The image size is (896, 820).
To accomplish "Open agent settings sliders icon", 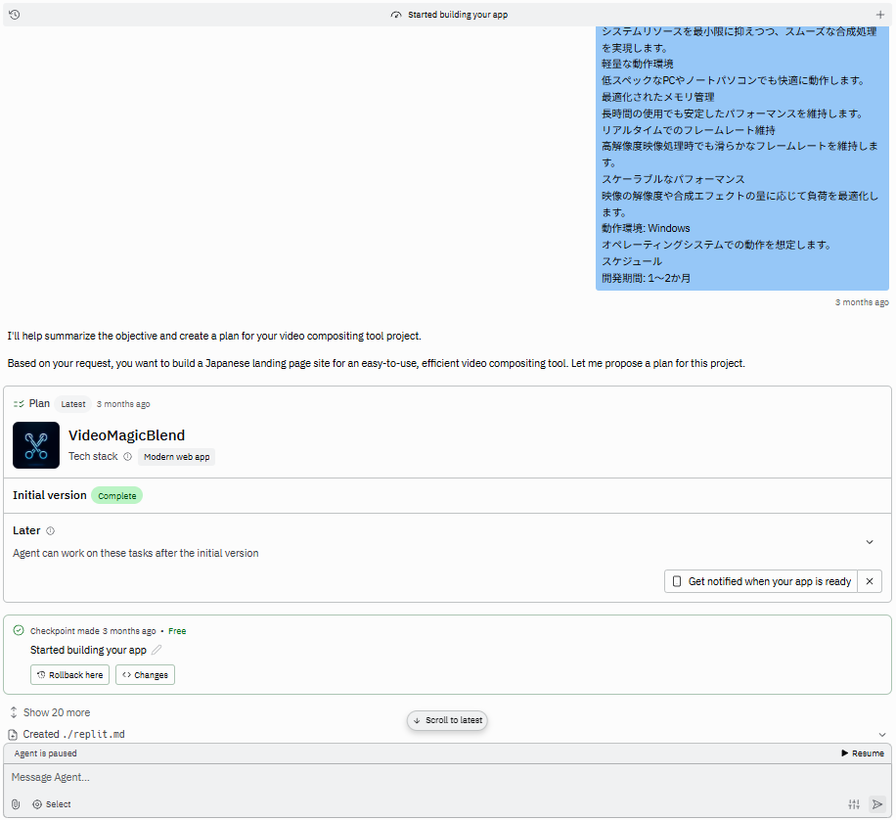I will 854,804.
